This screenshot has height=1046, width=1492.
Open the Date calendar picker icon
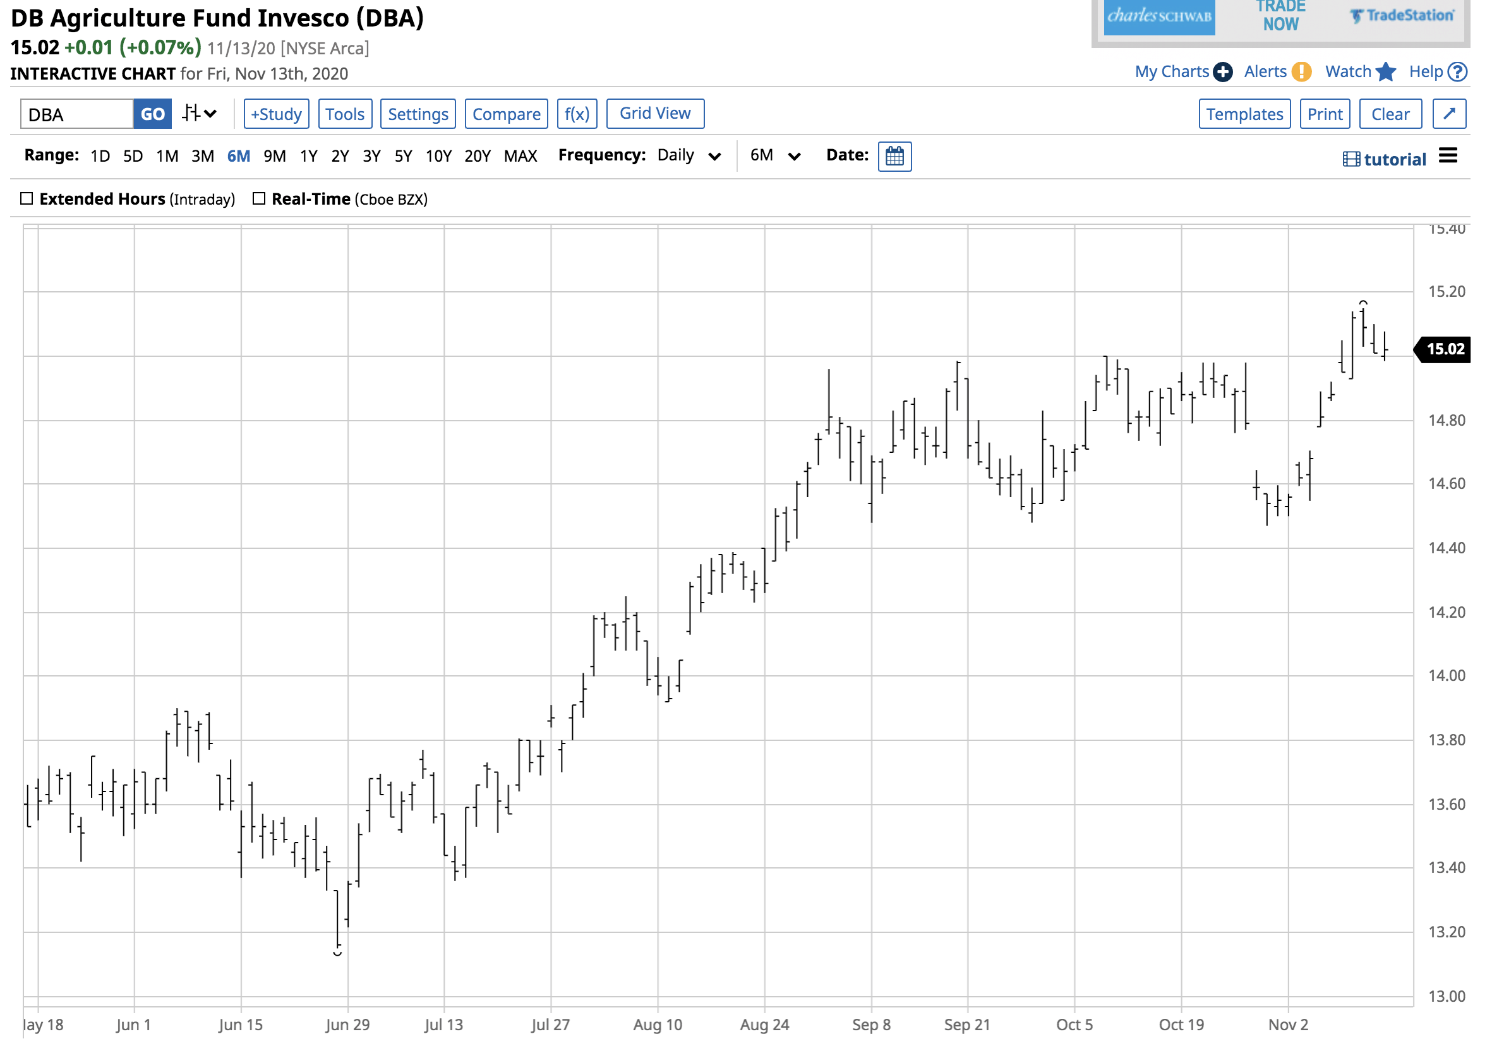pos(895,157)
